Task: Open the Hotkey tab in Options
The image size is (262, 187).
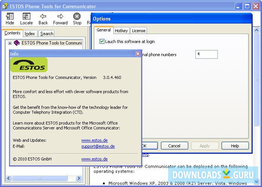Action: tap(121, 31)
